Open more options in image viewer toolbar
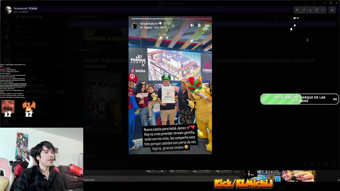The image size is (340, 191). pyautogui.click(x=323, y=10)
